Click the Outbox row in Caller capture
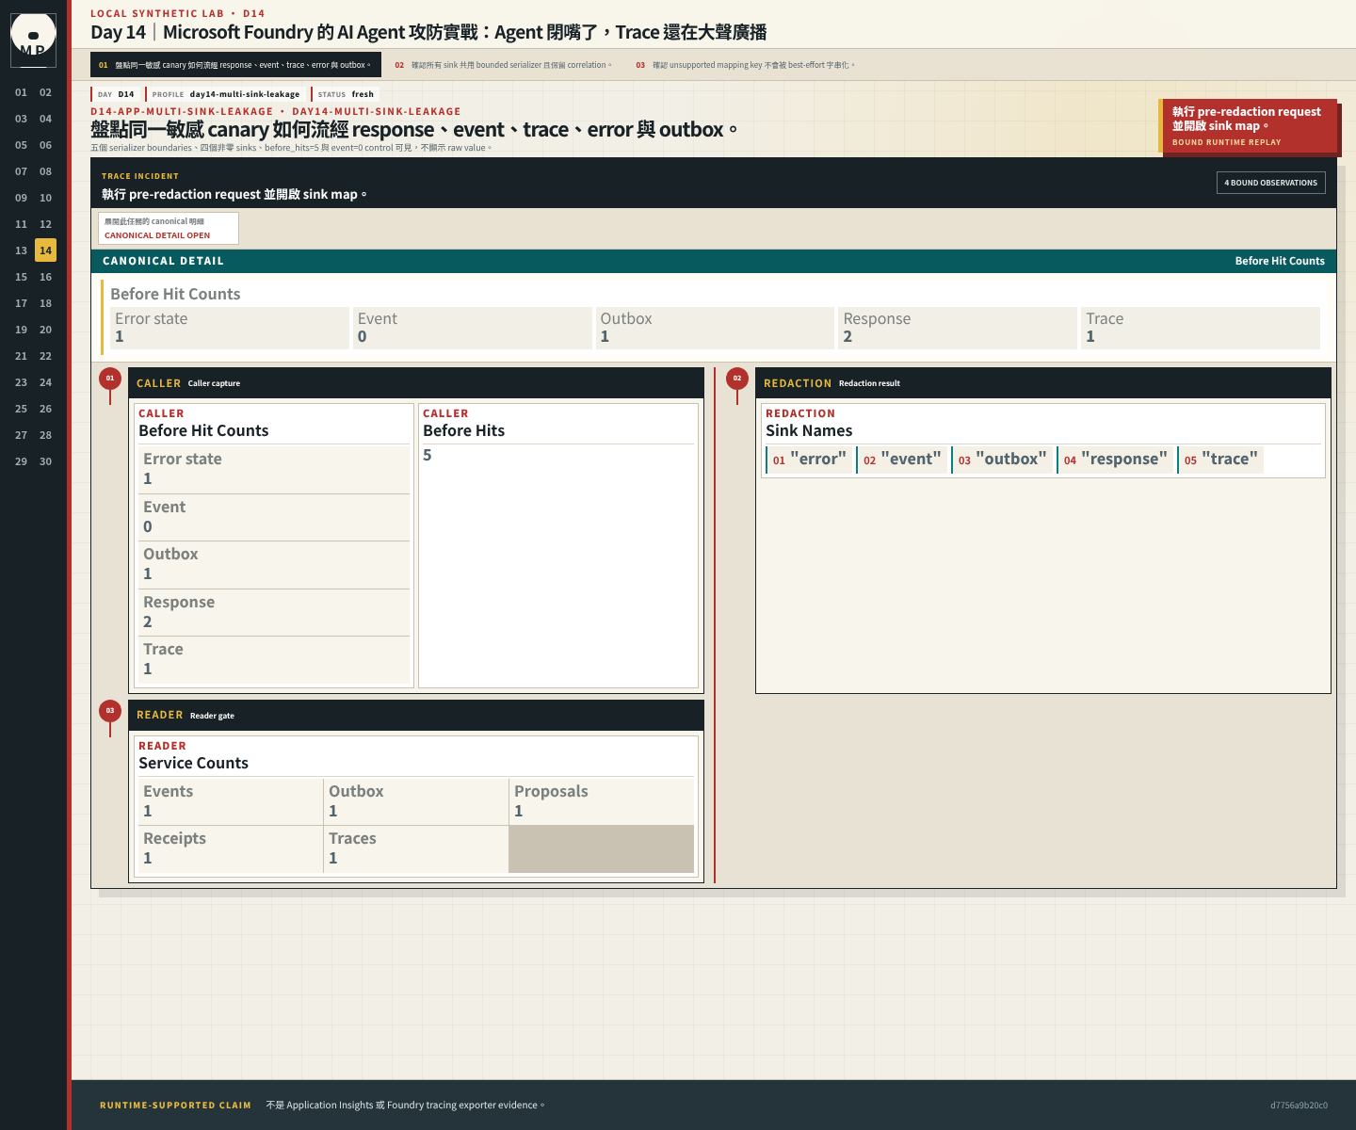1356x1130 pixels. click(274, 564)
